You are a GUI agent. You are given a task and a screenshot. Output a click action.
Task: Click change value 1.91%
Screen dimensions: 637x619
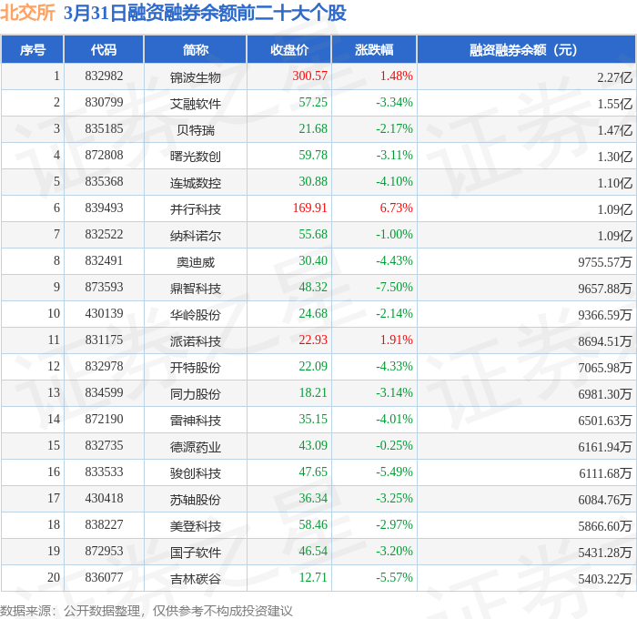(x=396, y=340)
